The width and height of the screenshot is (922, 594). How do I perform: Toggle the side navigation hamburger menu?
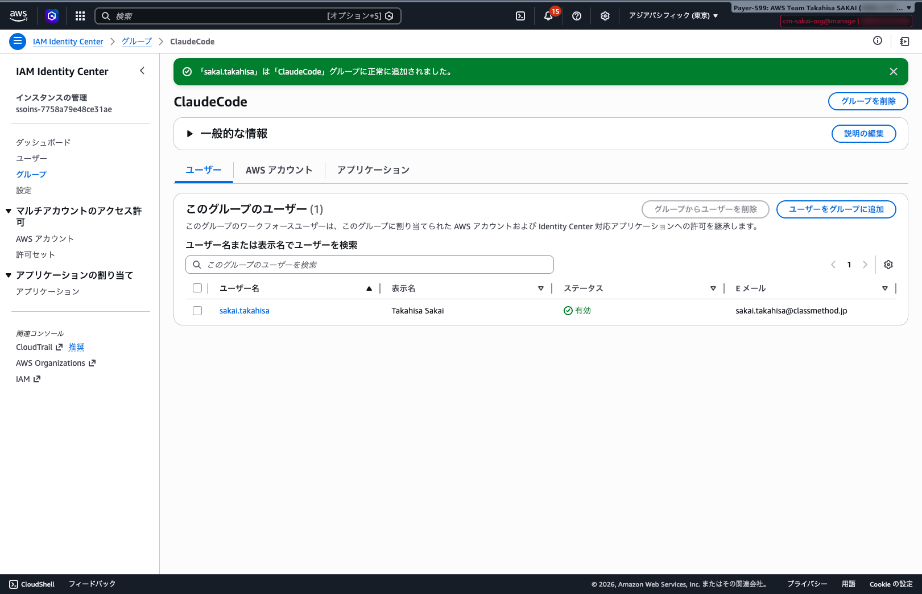[18, 41]
